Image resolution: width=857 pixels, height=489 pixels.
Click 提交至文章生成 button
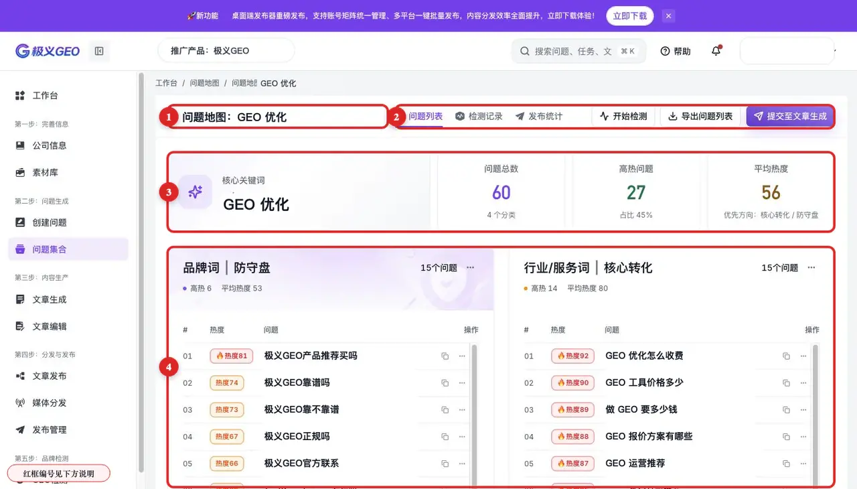click(790, 116)
